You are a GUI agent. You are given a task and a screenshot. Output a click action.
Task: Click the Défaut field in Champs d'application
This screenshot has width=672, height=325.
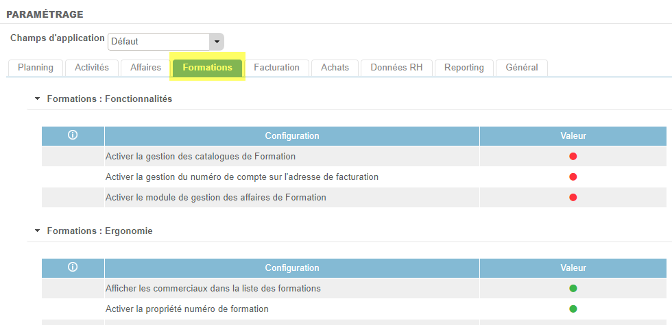click(158, 42)
